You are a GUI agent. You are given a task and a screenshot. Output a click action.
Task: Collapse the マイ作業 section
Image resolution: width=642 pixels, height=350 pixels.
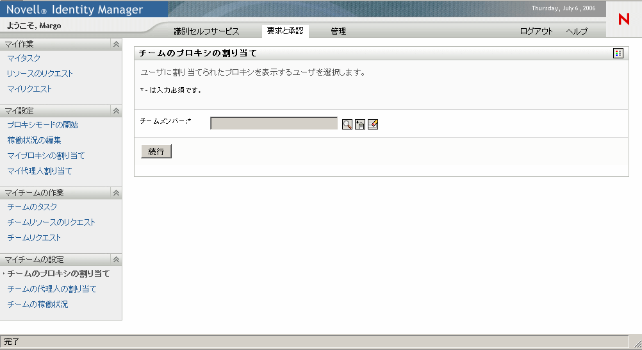coord(116,44)
